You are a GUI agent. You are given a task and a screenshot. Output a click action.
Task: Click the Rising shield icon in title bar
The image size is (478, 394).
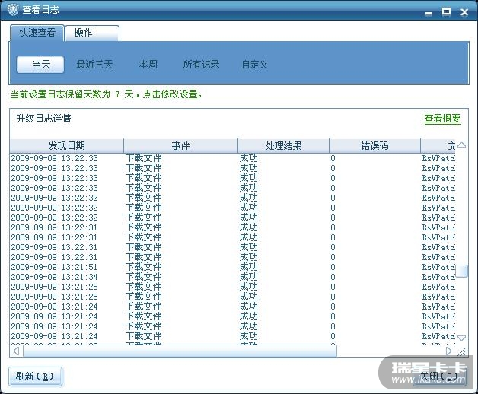click(13, 10)
